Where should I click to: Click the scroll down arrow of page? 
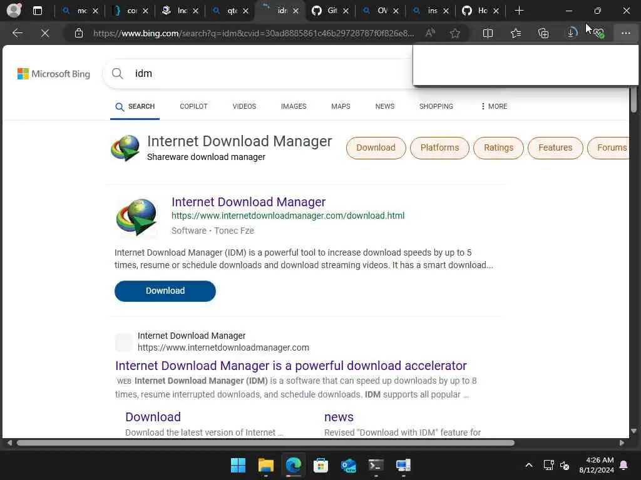[x=633, y=431]
